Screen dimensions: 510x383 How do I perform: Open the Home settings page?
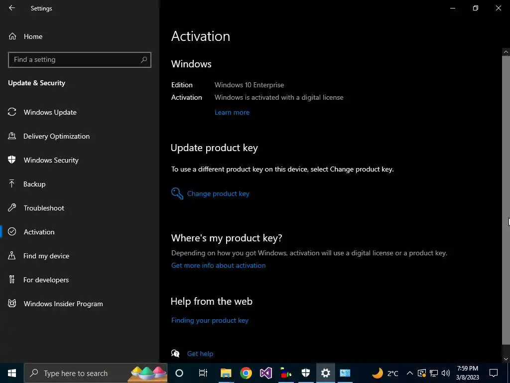click(x=33, y=36)
